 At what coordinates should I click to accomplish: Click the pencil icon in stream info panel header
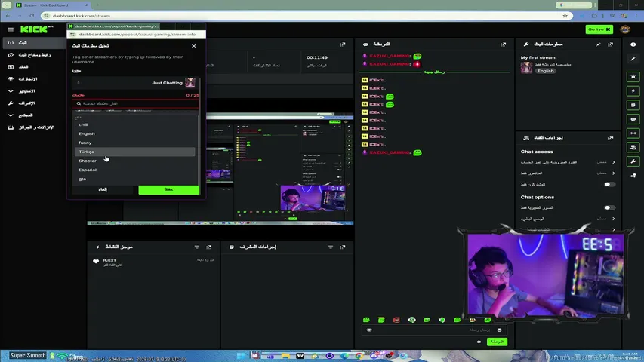point(598,44)
